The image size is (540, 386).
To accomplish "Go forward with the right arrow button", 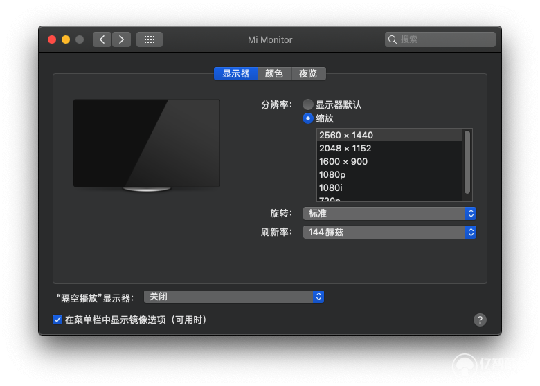I will 121,39.
